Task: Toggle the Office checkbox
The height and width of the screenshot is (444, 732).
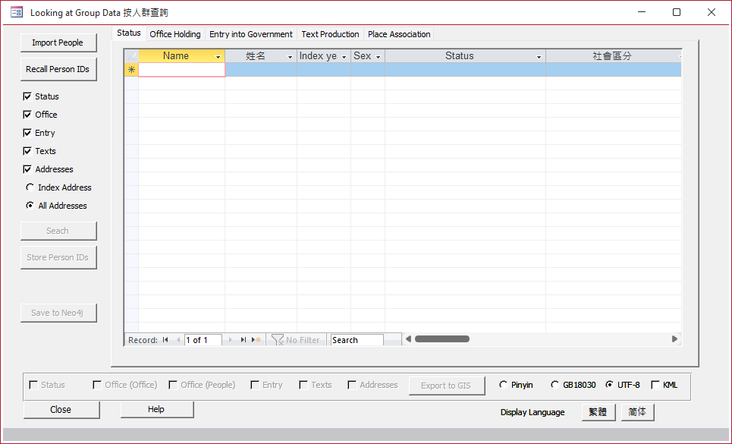Action: [x=28, y=115]
